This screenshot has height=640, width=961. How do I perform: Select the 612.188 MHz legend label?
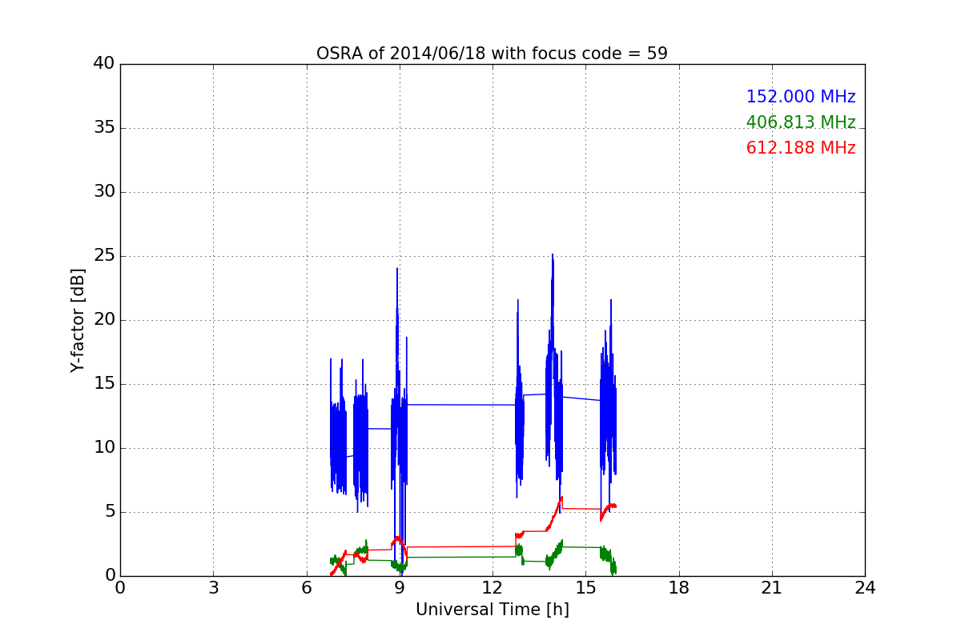(801, 148)
